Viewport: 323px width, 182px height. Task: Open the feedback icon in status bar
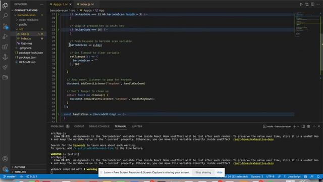(312, 176)
